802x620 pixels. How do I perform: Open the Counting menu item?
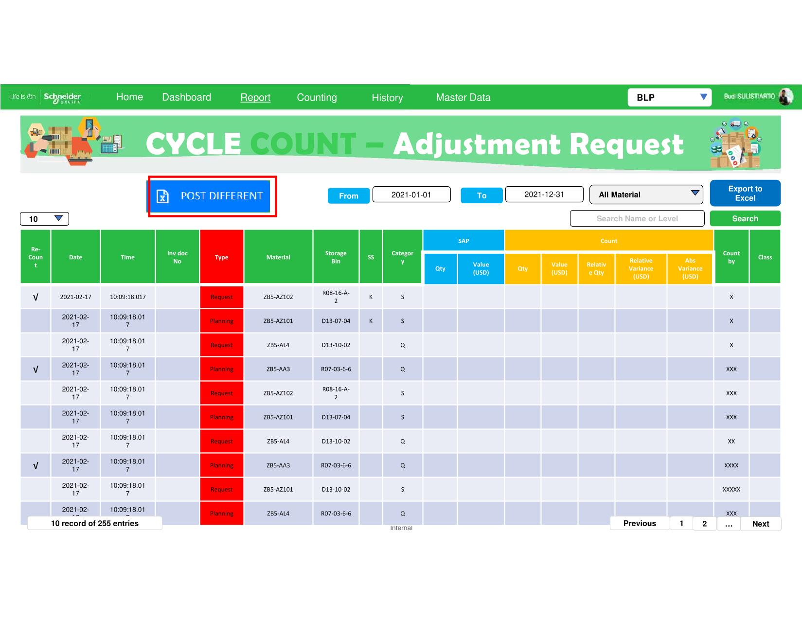(x=317, y=98)
